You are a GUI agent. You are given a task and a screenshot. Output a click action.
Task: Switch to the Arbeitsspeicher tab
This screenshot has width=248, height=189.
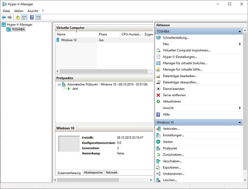click(x=93, y=172)
